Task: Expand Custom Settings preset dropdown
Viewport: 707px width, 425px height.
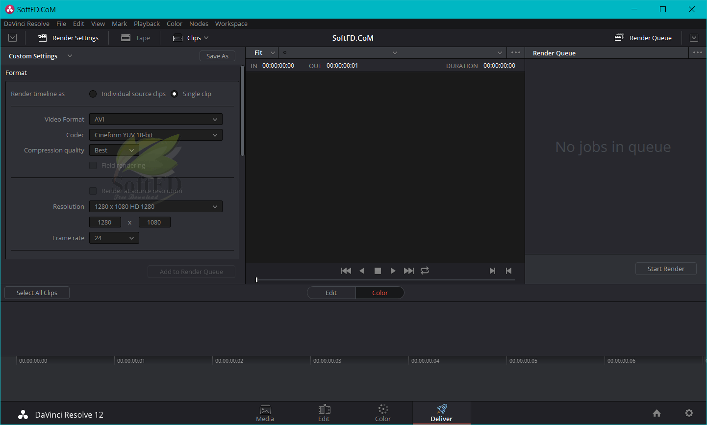Action: (70, 56)
